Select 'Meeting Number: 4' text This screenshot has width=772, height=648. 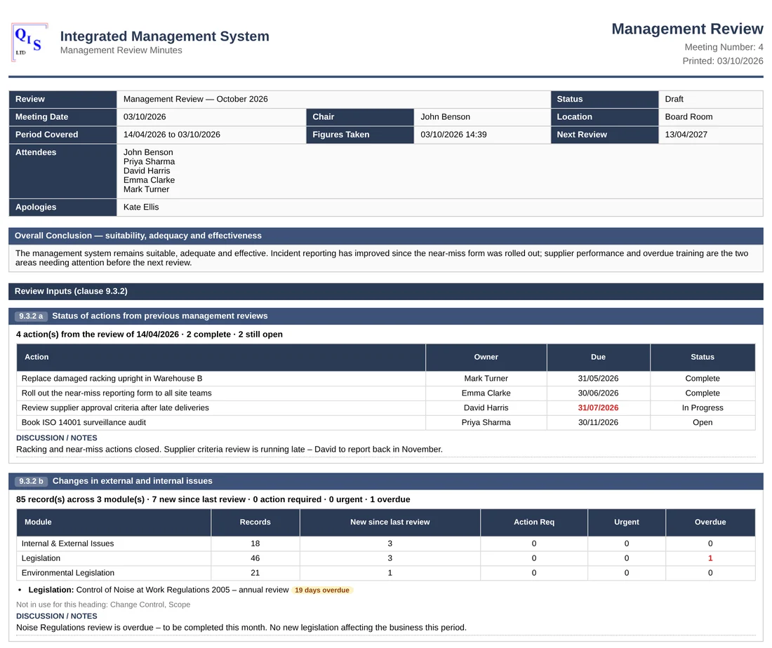pyautogui.click(x=724, y=47)
